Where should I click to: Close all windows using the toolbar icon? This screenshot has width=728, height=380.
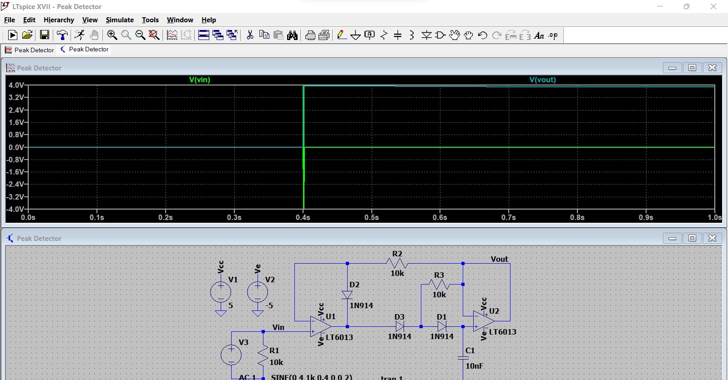[x=232, y=35]
